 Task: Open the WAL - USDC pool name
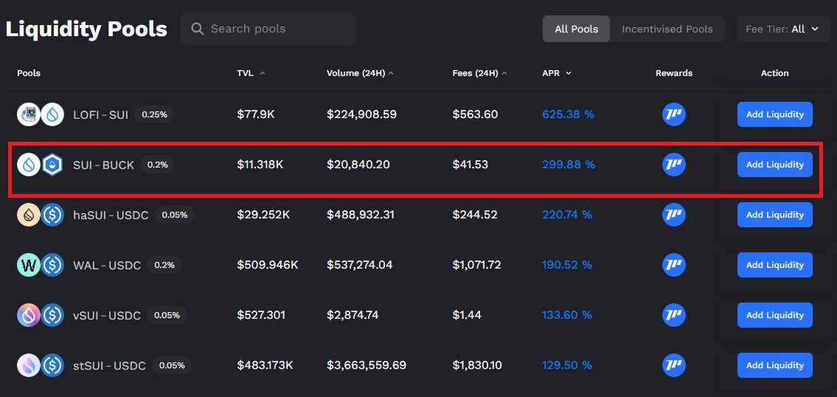tap(107, 266)
